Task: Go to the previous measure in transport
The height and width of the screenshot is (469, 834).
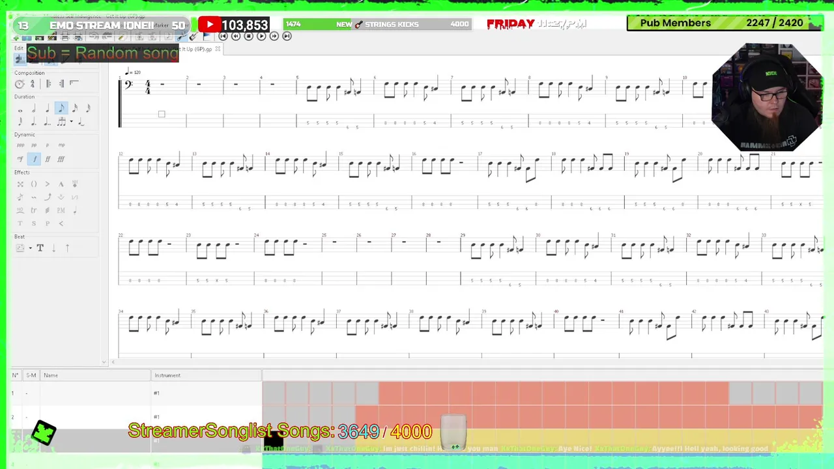Action: pyautogui.click(x=235, y=36)
